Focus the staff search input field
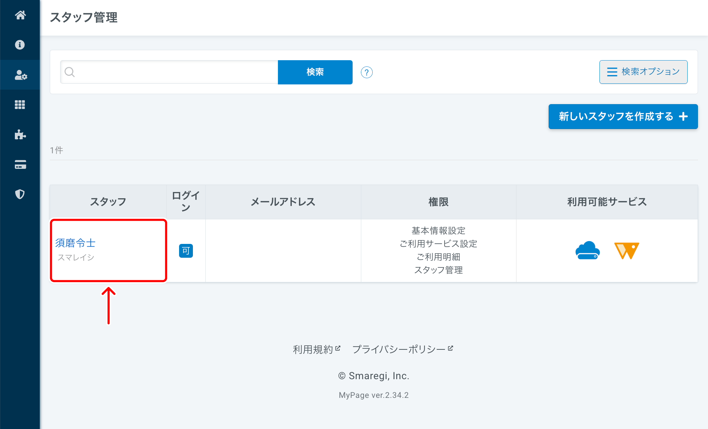The height and width of the screenshot is (429, 708). tap(169, 72)
